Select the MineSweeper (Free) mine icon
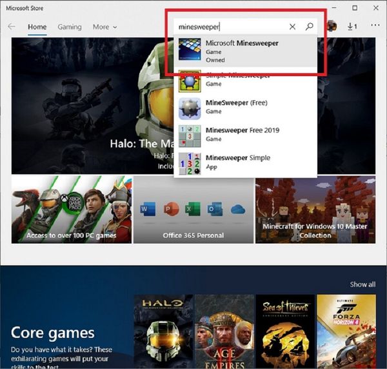Image resolution: width=387 pixels, height=369 pixels. 190,107
